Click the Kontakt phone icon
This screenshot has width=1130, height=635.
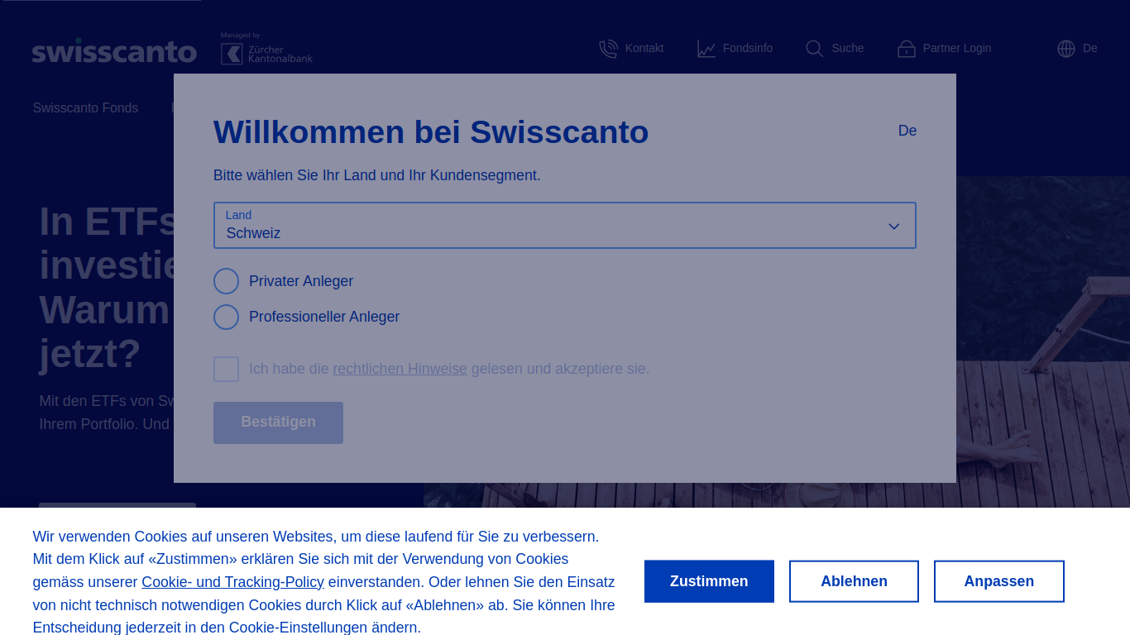(608, 49)
